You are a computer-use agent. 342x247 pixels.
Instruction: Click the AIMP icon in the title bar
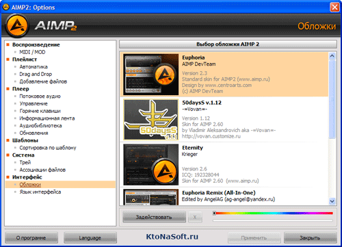click(x=6, y=8)
